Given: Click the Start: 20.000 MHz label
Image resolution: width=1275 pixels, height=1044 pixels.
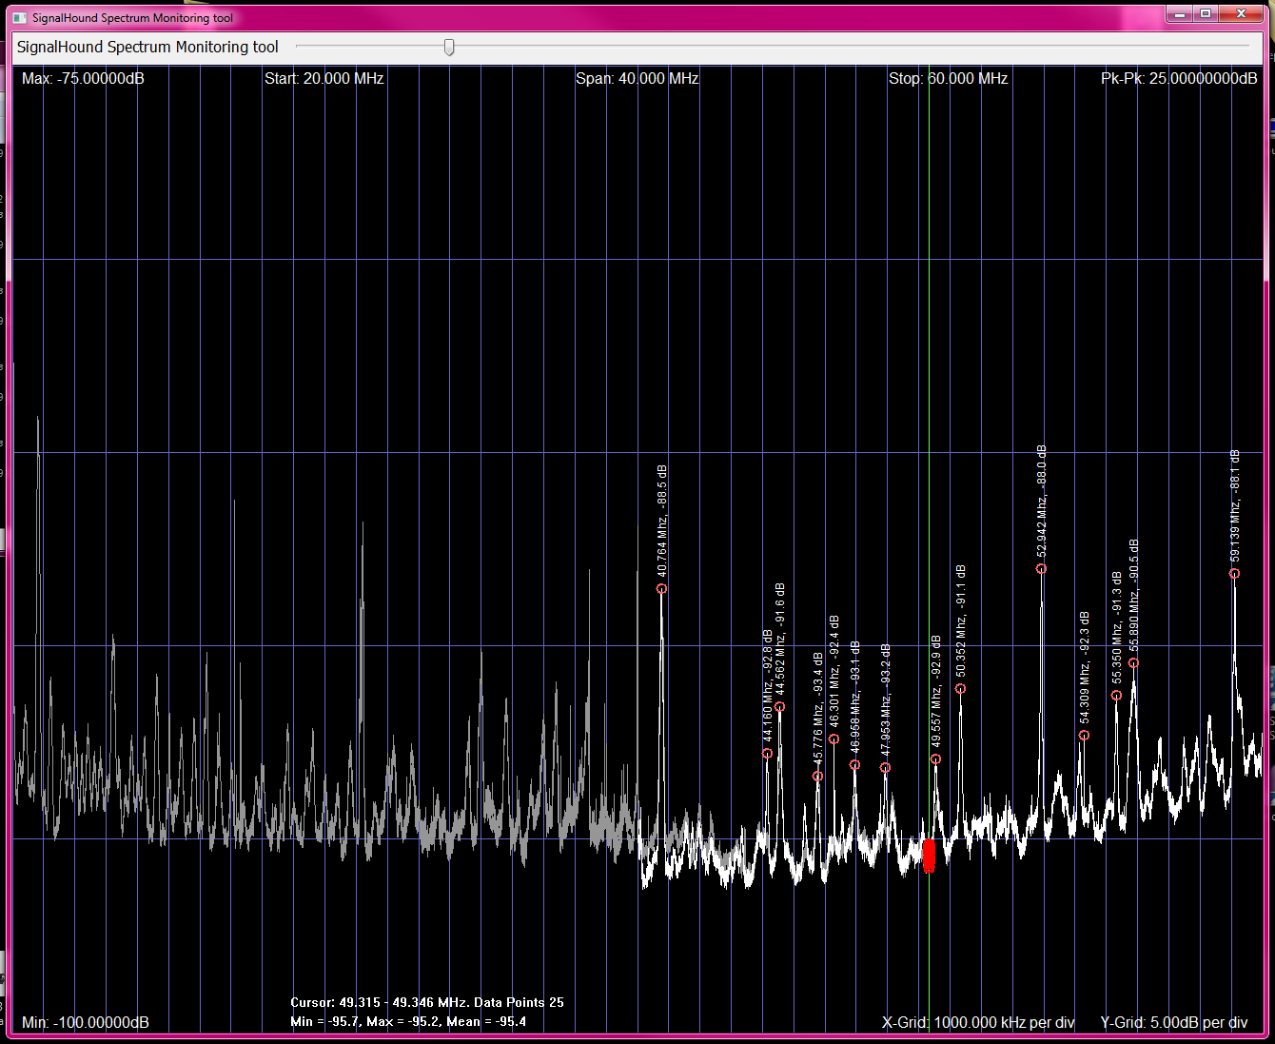Looking at the screenshot, I should click(324, 78).
